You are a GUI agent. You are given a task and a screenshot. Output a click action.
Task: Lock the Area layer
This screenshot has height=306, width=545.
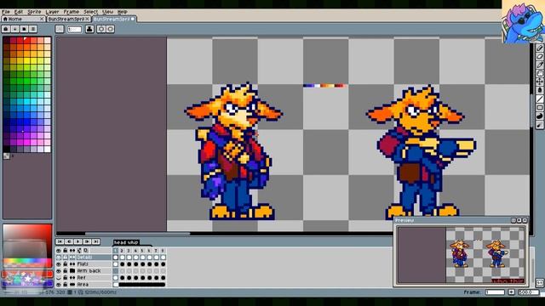[66, 285]
